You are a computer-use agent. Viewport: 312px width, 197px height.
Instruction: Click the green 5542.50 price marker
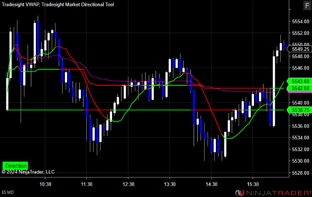click(300, 88)
